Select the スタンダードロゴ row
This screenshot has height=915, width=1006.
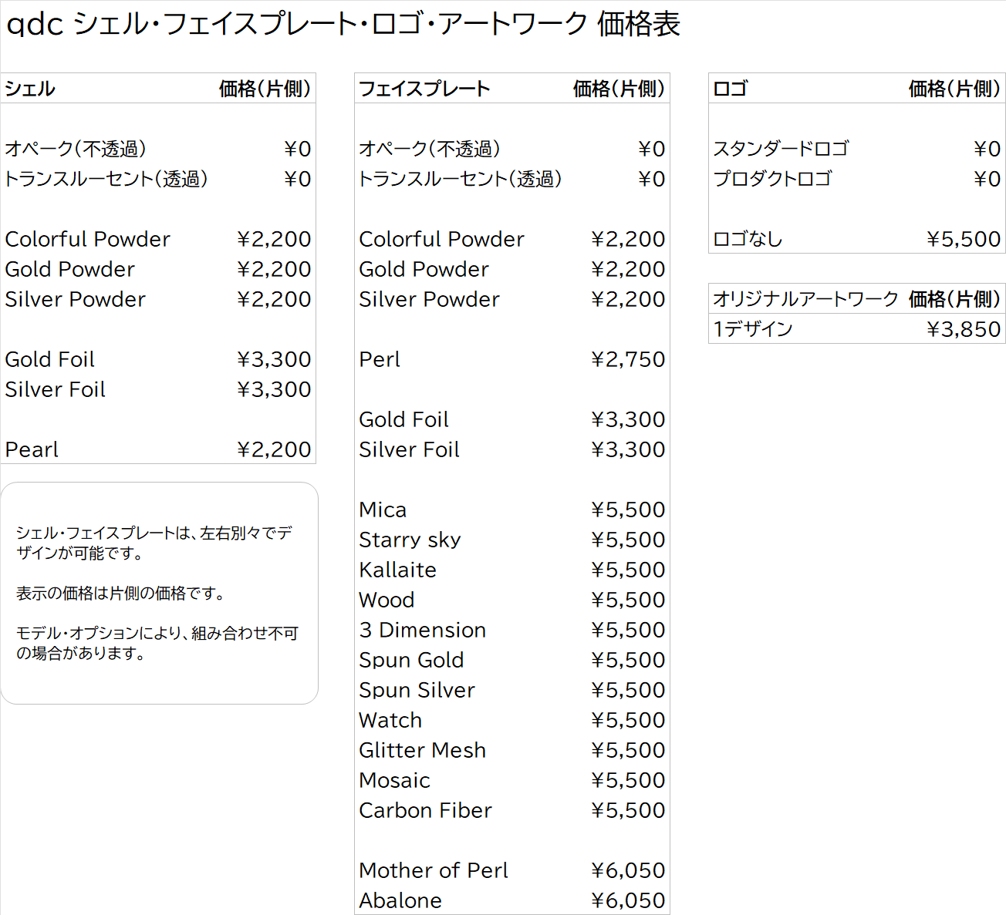[x=781, y=149]
